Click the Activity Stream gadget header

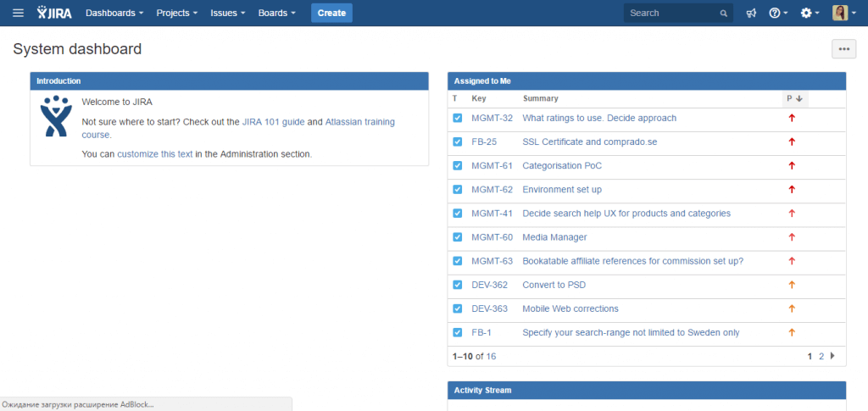pyautogui.click(x=647, y=390)
